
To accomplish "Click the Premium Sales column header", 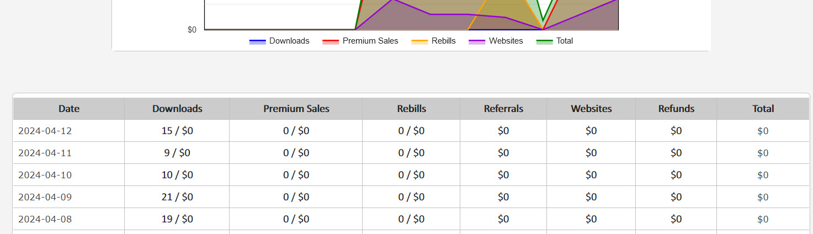I will [x=296, y=109].
